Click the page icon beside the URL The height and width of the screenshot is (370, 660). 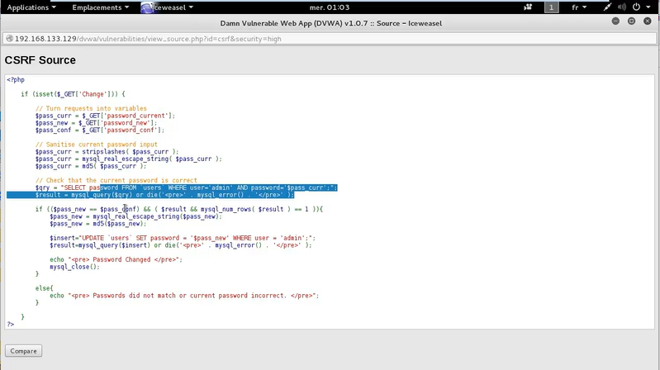pyautogui.click(x=8, y=38)
